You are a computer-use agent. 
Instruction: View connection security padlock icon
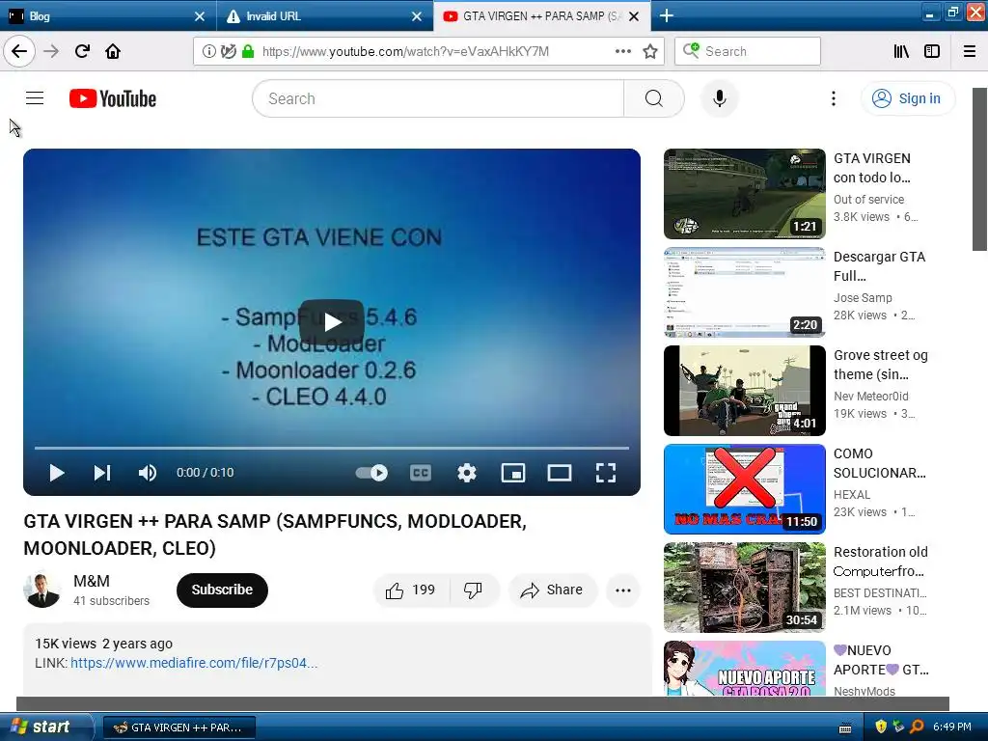(x=248, y=51)
